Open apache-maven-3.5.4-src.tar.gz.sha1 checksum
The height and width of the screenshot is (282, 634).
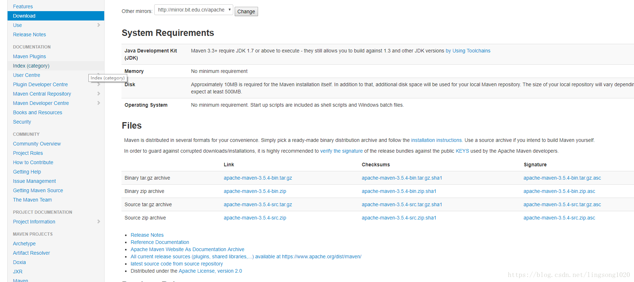(402, 204)
